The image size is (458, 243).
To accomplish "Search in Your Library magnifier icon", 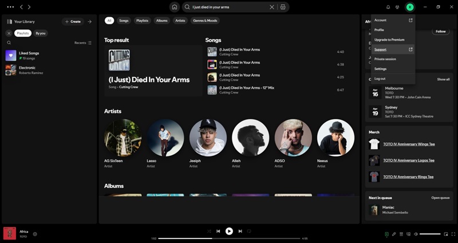I will pyautogui.click(x=9, y=42).
